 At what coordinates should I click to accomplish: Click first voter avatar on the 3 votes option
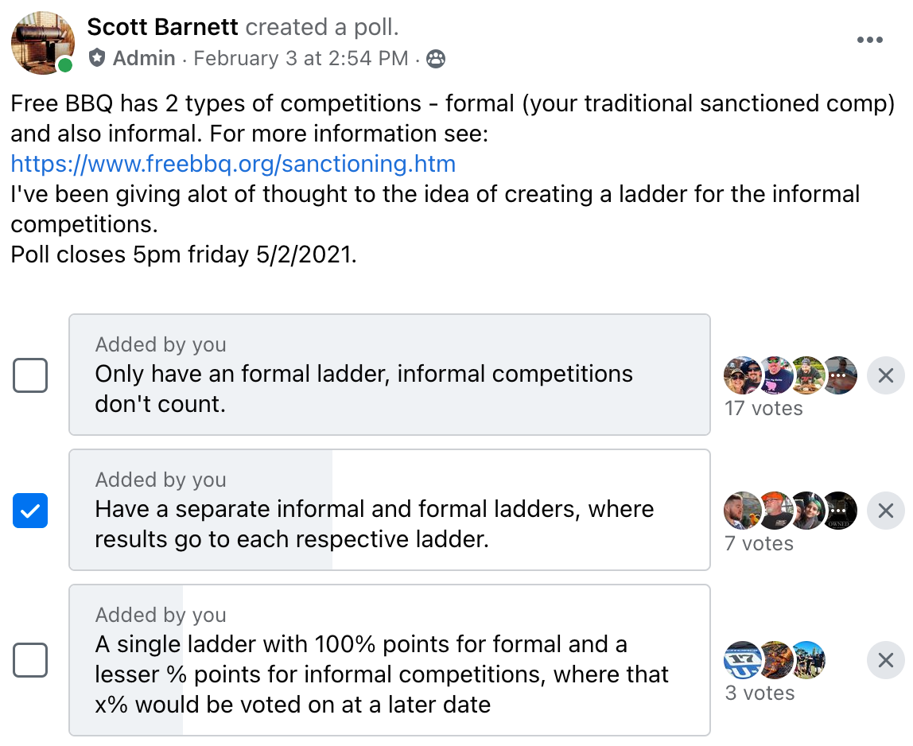tap(742, 660)
